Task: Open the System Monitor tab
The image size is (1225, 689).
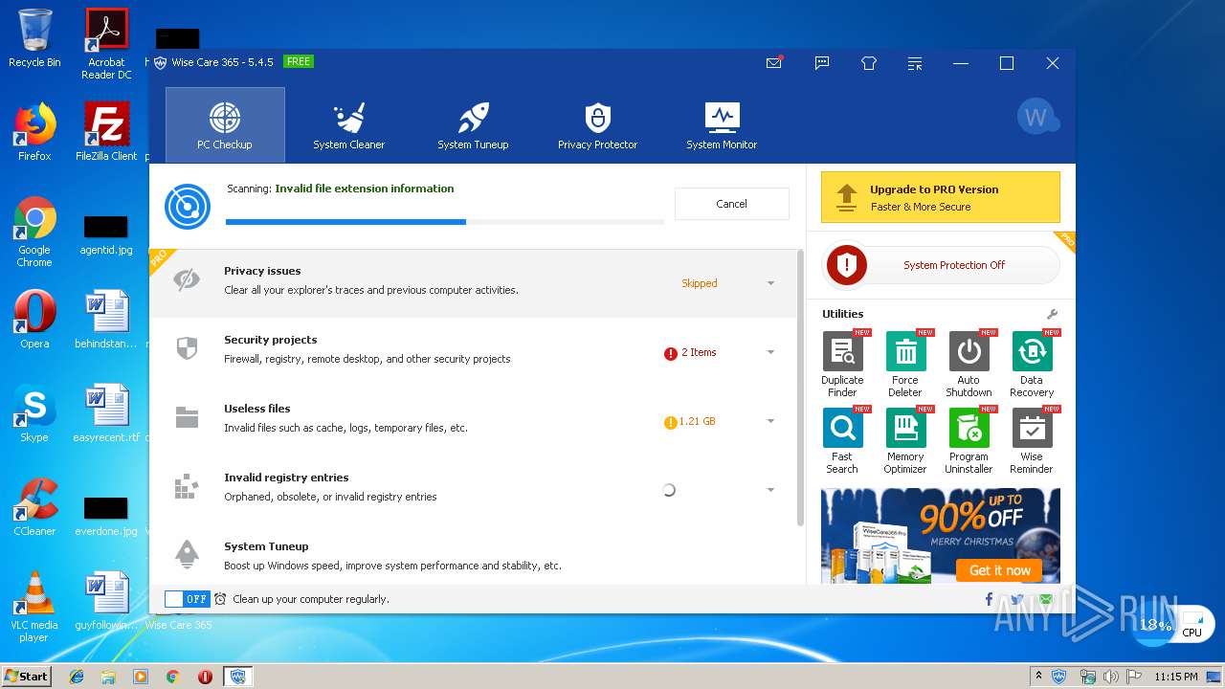Action: click(722, 124)
